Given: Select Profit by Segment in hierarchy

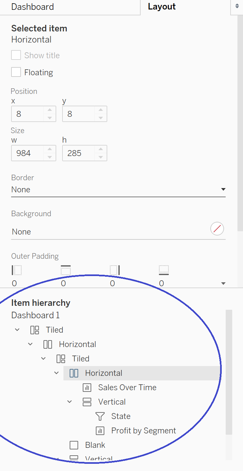Looking at the screenshot, I should (x=143, y=431).
